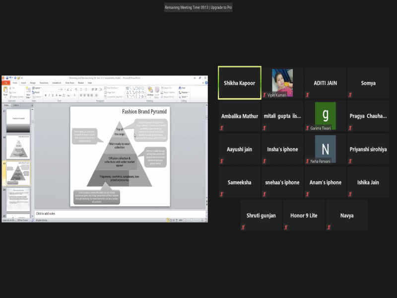Toggle Underline formatting in Font group

53,95
